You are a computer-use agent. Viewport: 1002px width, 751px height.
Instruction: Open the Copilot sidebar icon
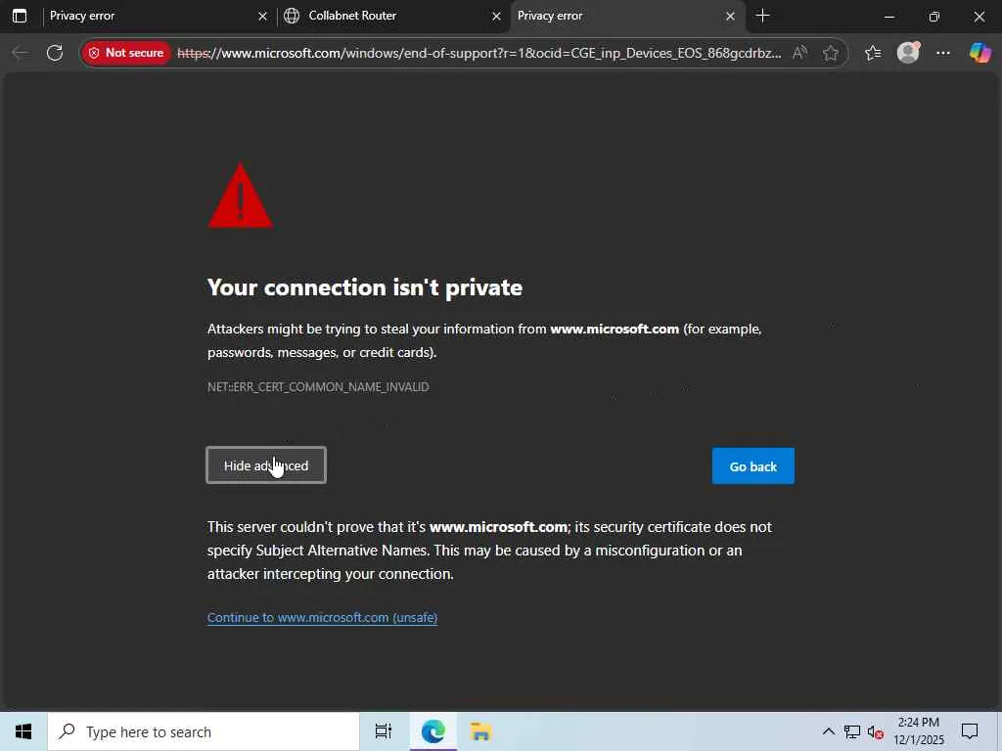[x=979, y=53]
